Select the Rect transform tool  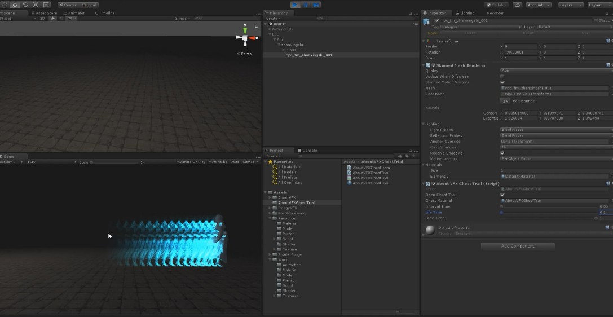pyautogui.click(x=46, y=5)
